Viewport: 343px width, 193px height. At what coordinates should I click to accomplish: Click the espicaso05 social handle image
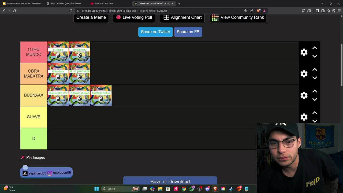point(46,173)
